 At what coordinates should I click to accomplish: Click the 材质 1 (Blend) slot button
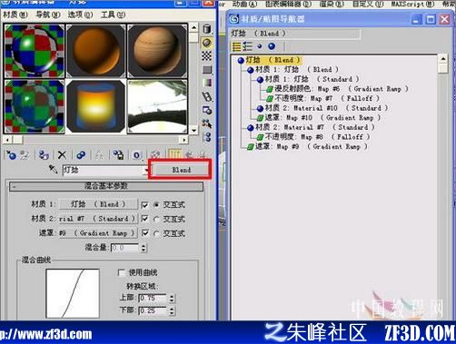click(x=98, y=204)
